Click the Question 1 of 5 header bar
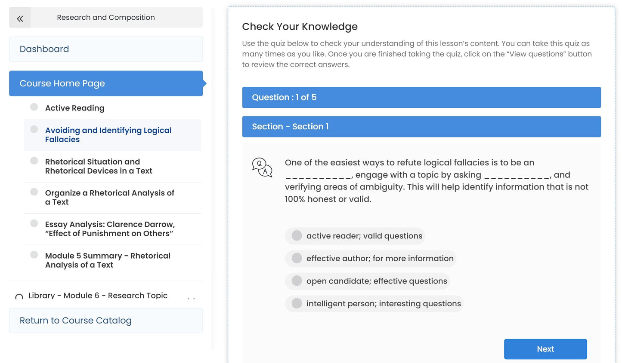 (x=421, y=98)
